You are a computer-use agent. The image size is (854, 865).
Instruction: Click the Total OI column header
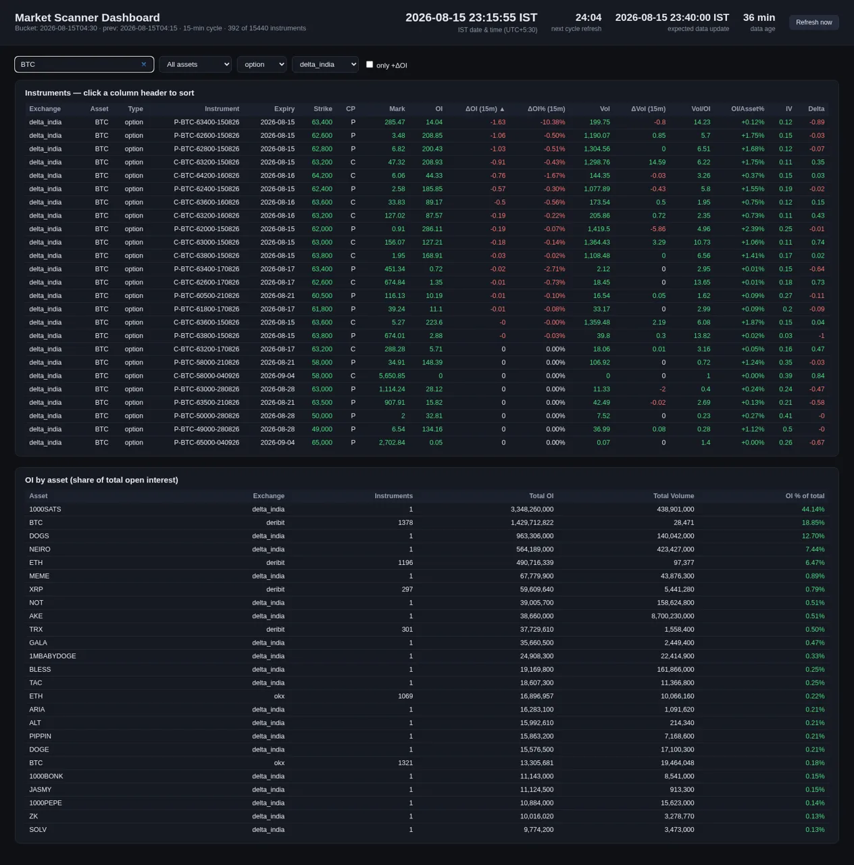pos(541,496)
